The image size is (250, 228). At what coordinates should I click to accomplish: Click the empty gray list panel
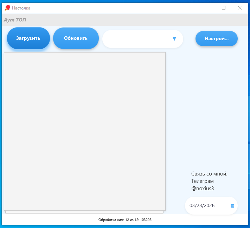84,131
